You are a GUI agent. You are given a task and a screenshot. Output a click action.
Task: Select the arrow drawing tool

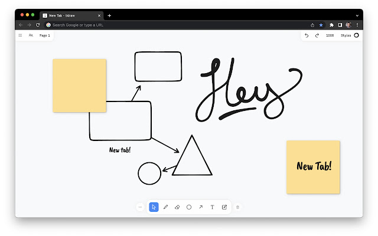(201, 207)
